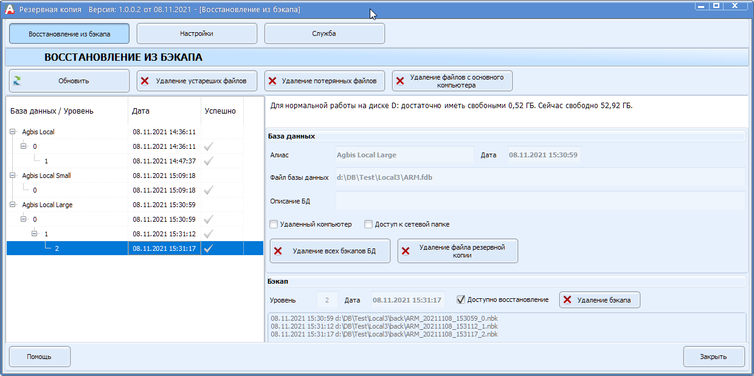Select level 2 row under Agbis Local Large

135,248
